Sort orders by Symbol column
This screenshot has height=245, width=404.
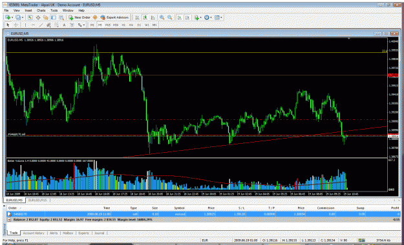pos(179,208)
